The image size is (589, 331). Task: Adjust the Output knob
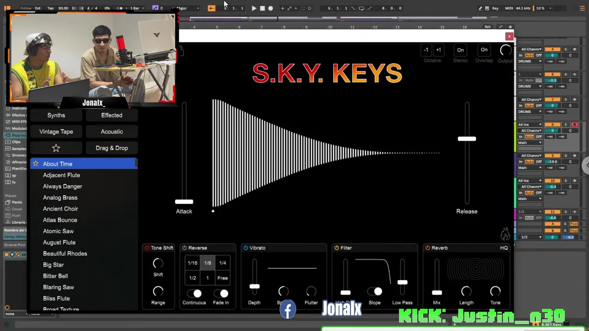click(x=505, y=50)
